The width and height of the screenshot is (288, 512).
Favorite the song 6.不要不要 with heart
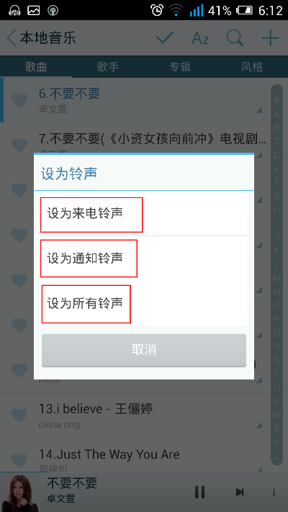[x=19, y=100]
